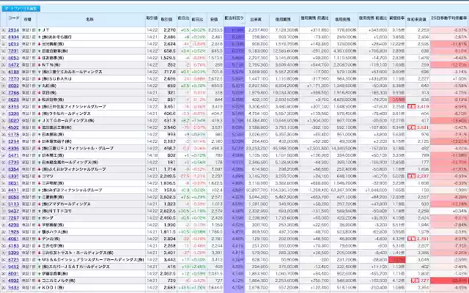Sort by the 貸借倍率 column header

tap(397, 18)
